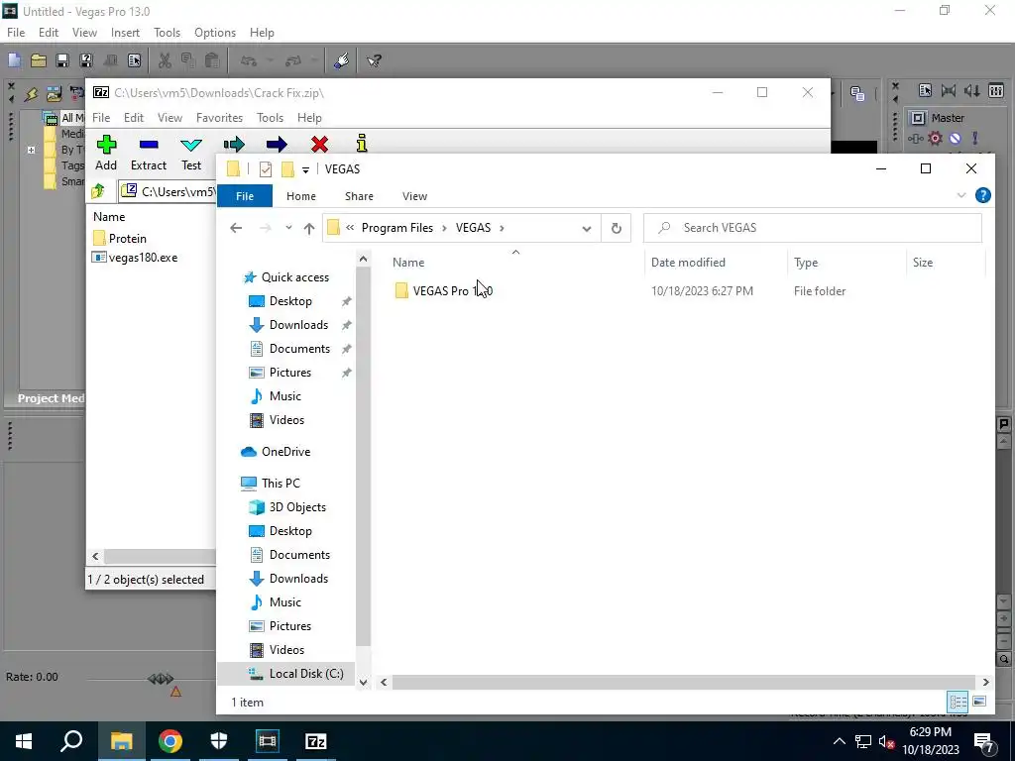
Task: Click the Master bus FX gear icon
Action: click(935, 138)
